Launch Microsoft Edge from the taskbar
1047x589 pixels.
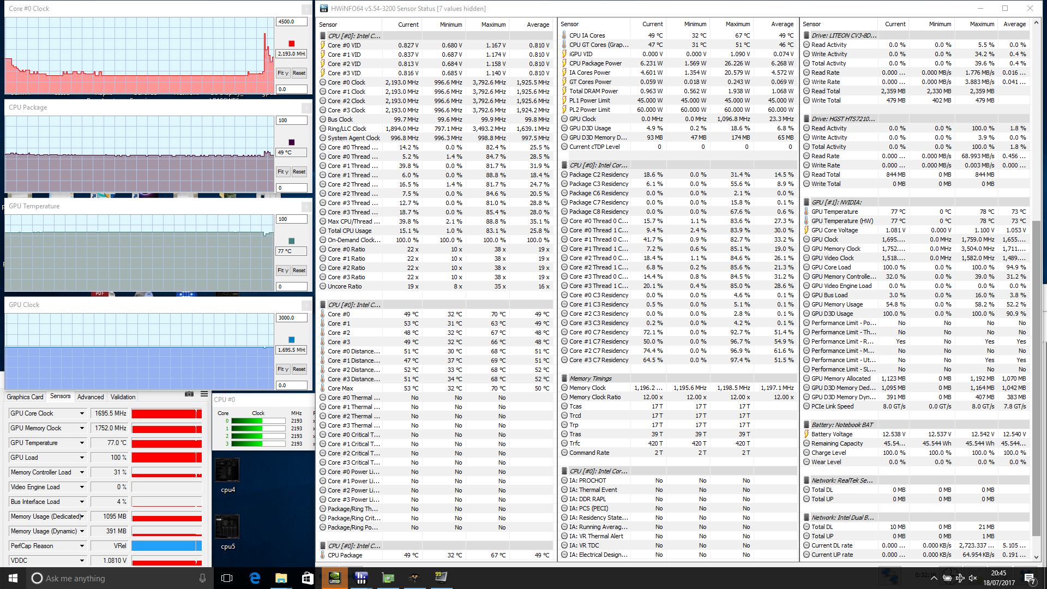tap(255, 578)
